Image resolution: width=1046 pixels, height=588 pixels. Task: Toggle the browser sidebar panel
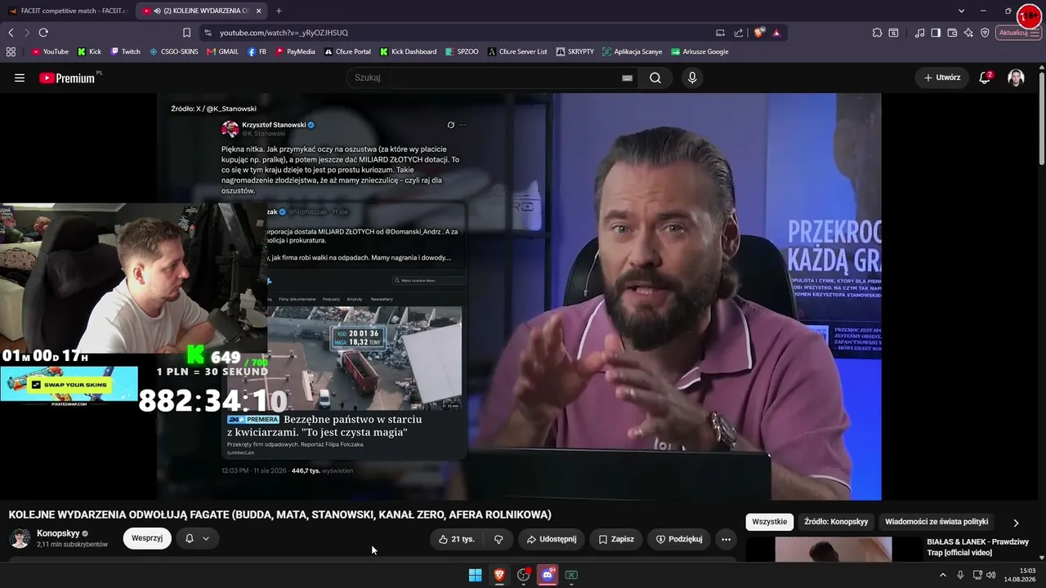coord(936,33)
